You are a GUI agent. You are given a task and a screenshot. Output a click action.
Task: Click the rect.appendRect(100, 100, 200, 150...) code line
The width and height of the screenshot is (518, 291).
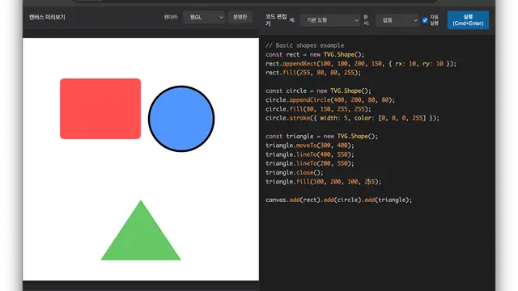point(361,64)
